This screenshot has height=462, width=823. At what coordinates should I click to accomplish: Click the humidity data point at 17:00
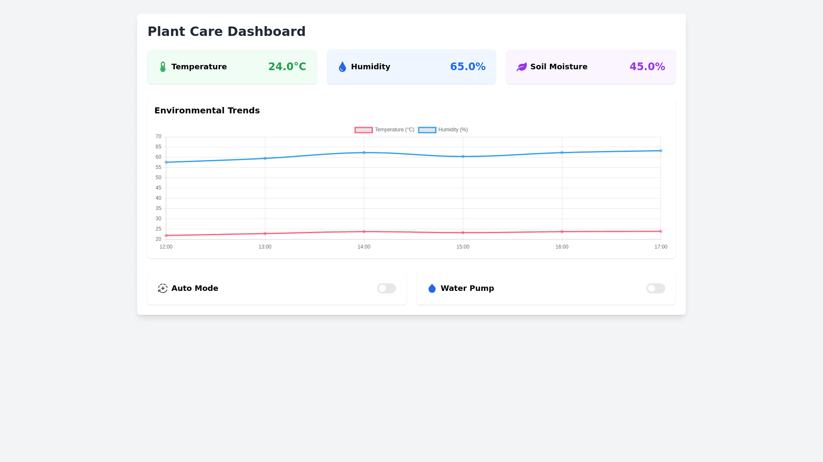661,151
